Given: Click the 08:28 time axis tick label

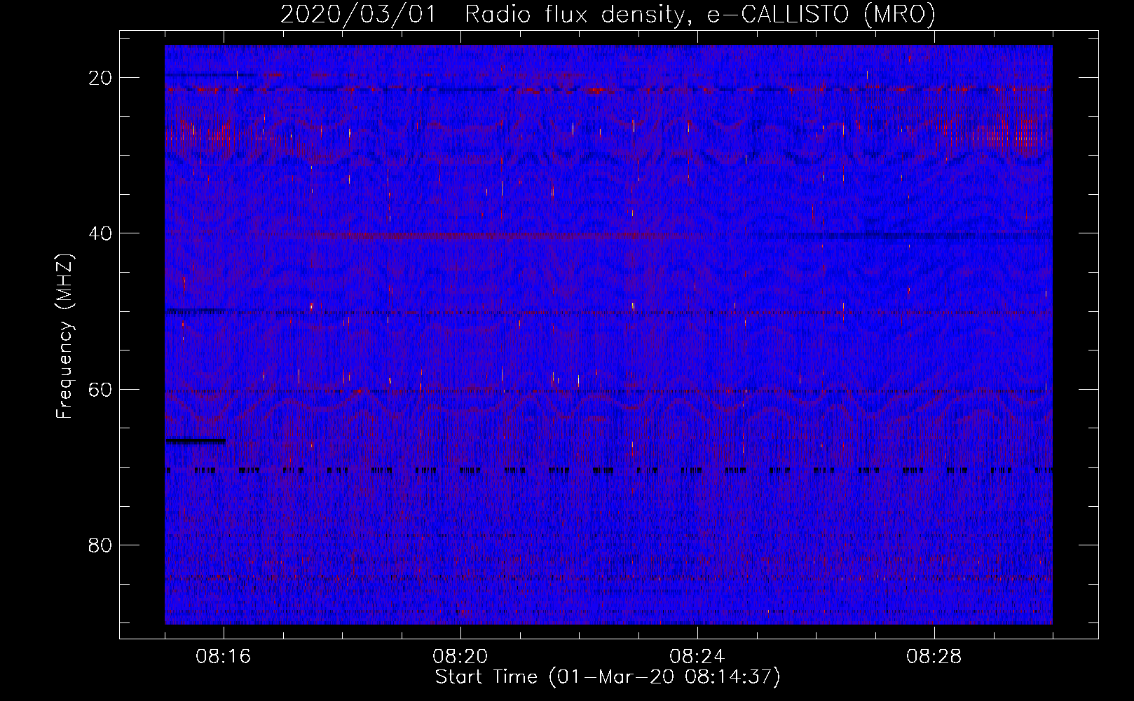Looking at the screenshot, I should click(x=934, y=657).
